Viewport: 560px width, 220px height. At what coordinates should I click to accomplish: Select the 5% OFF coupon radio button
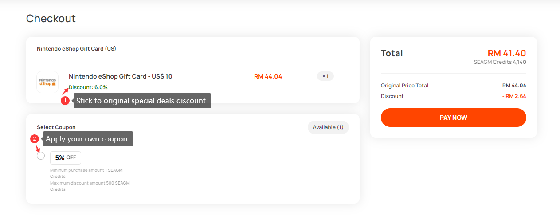(41, 156)
